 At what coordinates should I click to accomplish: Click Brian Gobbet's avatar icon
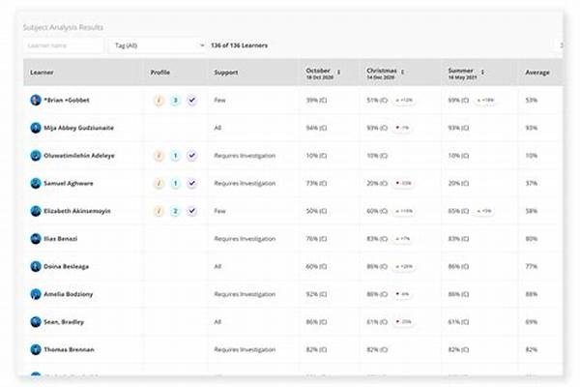pos(36,100)
